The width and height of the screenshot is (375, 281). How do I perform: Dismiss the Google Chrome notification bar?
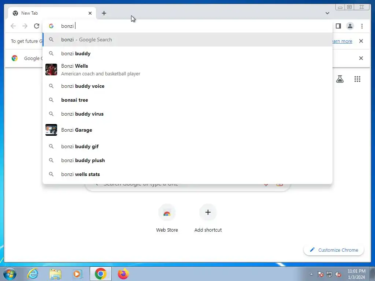361,58
